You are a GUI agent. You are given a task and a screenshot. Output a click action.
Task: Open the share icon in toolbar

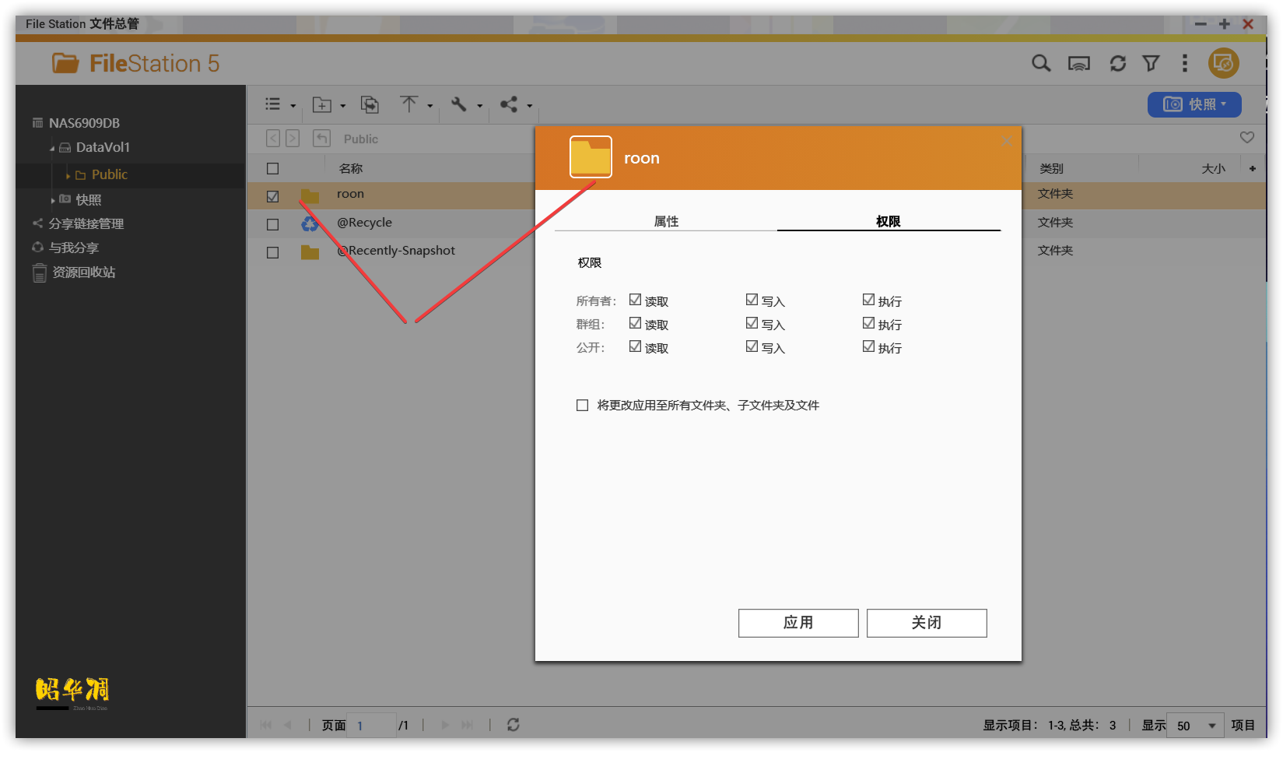(509, 104)
